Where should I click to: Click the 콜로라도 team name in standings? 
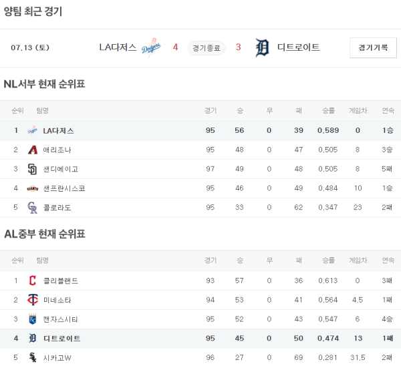(57, 208)
